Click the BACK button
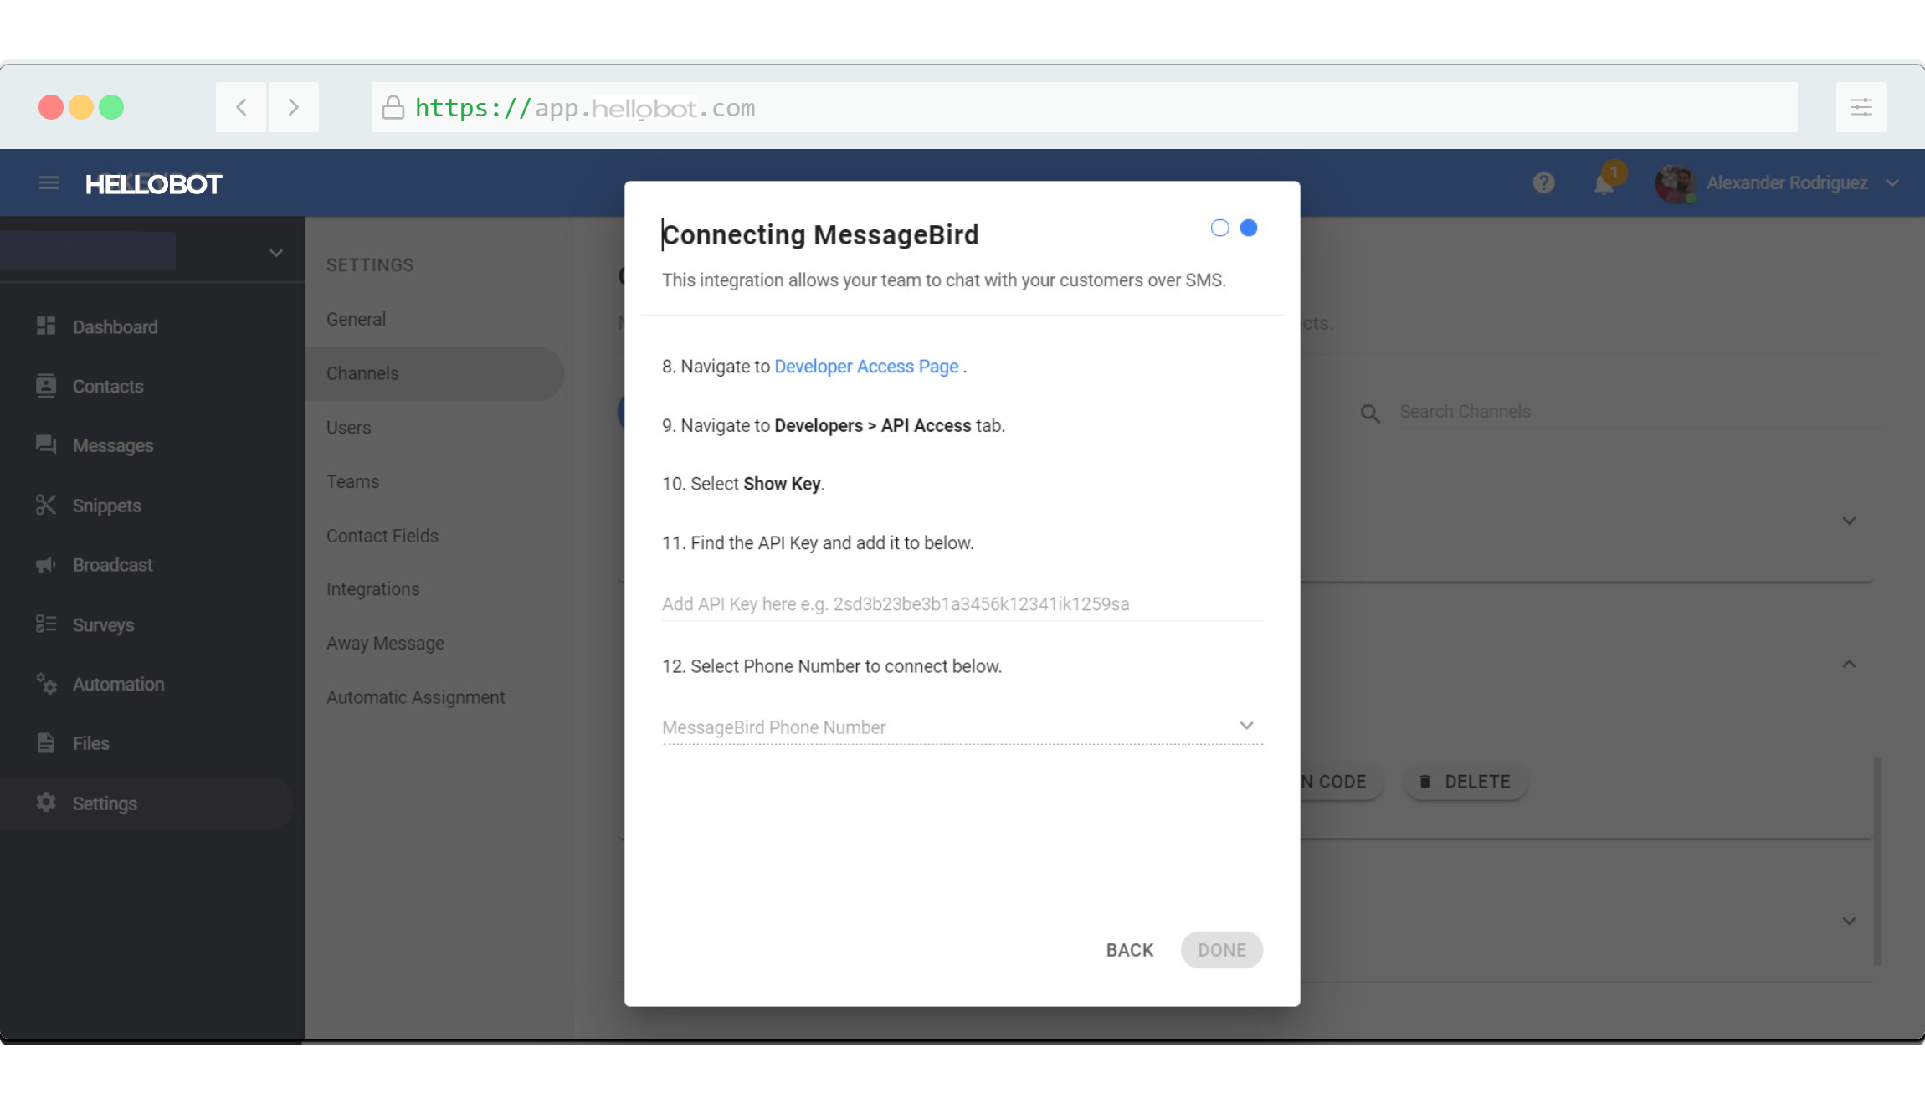 click(x=1129, y=950)
